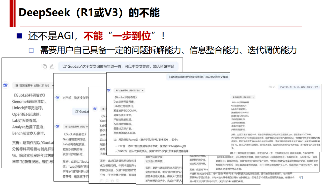Screen dimensions: 323x186
Task: Click the line 'Lab灯火映春鸿'
Action: (x=25, y=121)
